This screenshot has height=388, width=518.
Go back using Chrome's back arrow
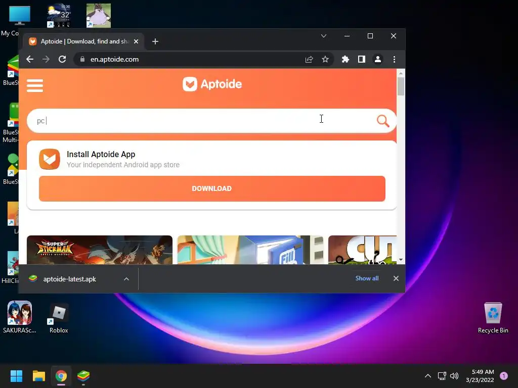point(30,59)
